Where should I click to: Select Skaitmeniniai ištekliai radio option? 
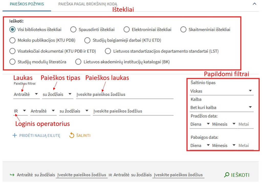[183, 30]
